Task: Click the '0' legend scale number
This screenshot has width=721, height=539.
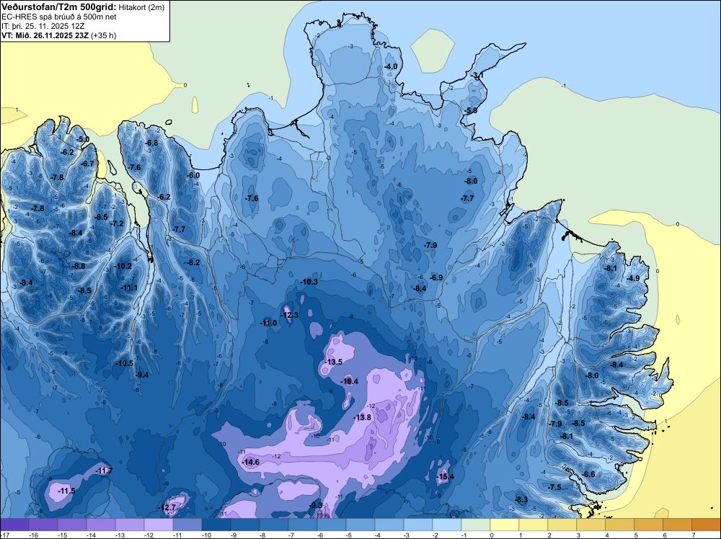Action: pyautogui.click(x=492, y=535)
